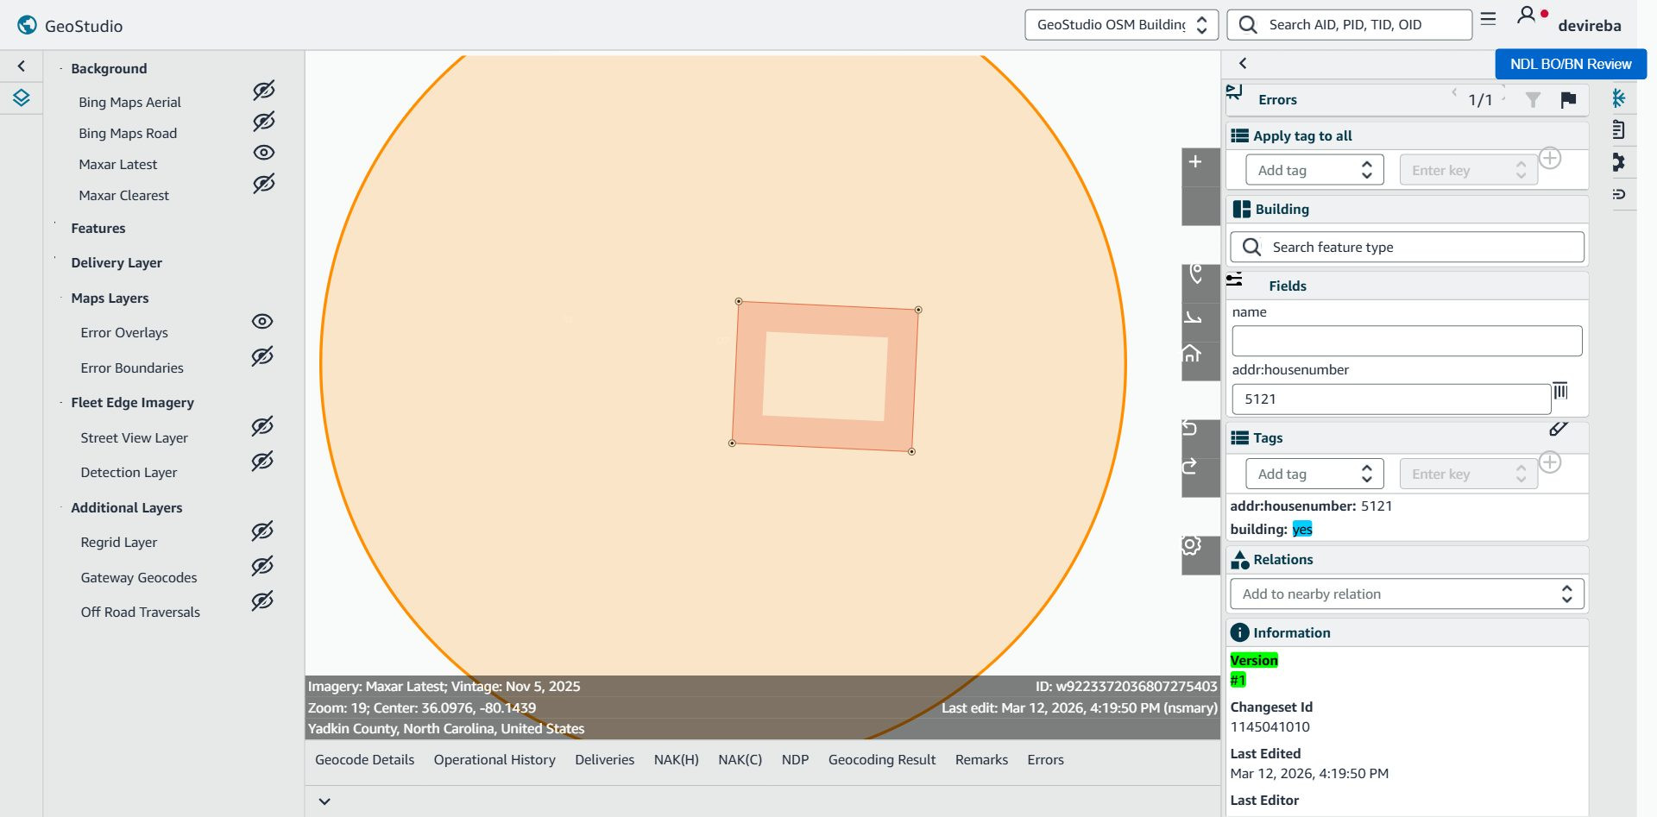Switch to the Deliveries tab
This screenshot has width=1657, height=817.
pyautogui.click(x=604, y=760)
